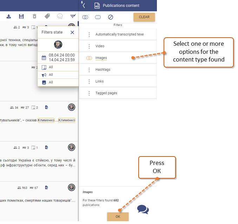This screenshot has height=224, width=238.
Task: Click the avatar of the Україна post
Action: pos(72,147)
